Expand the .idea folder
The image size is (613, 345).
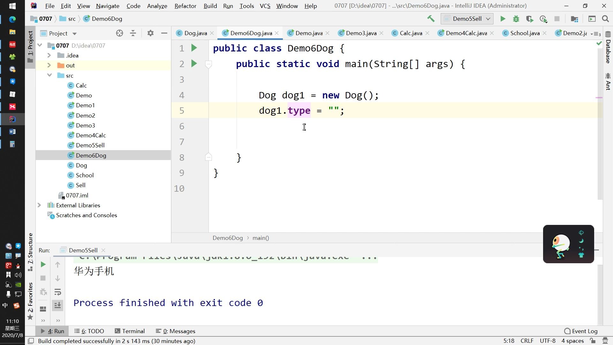tap(49, 55)
